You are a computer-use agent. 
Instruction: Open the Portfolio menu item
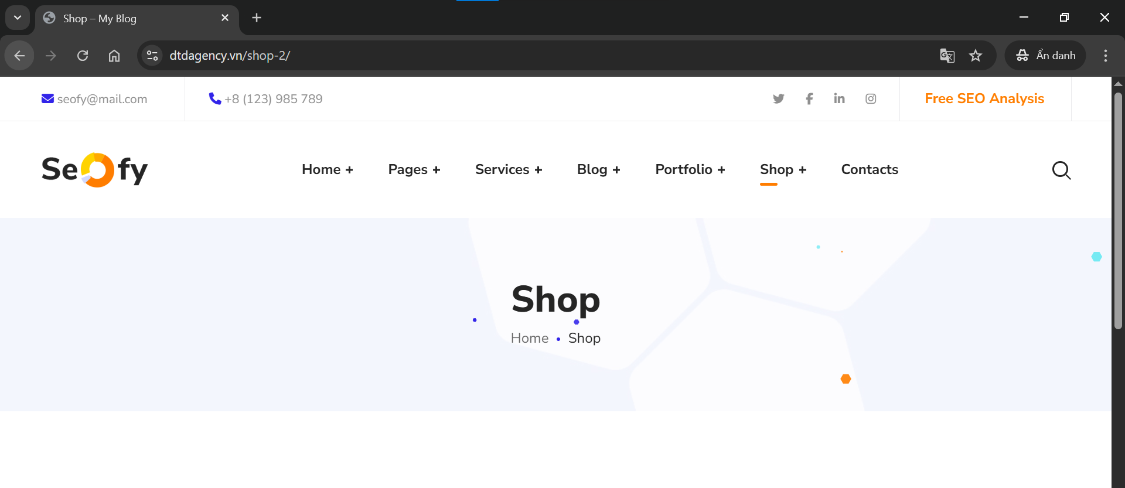click(690, 170)
